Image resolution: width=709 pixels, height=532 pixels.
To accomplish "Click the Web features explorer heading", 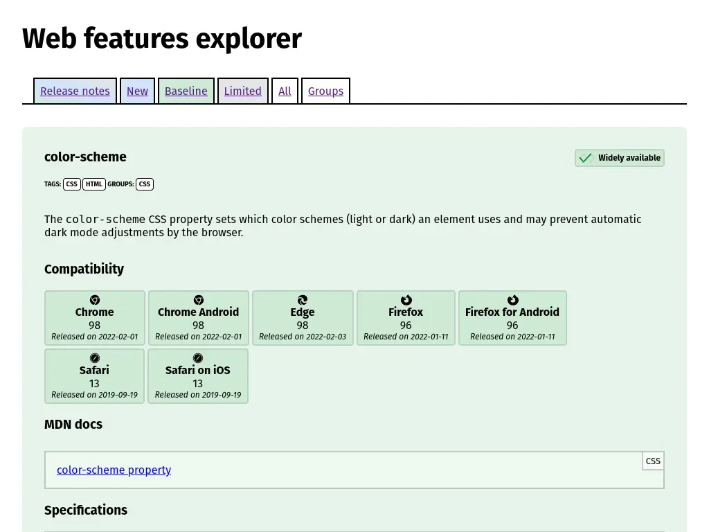I will (162, 39).
